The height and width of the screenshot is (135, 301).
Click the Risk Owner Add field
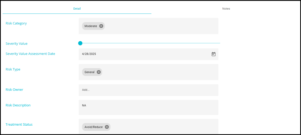click(148, 90)
